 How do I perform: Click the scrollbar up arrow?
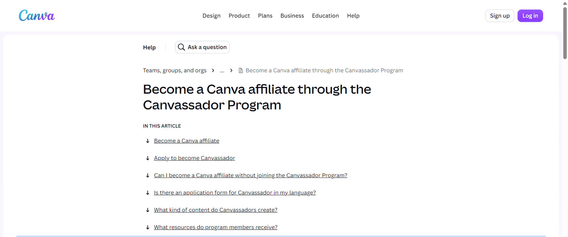click(x=565, y=3)
